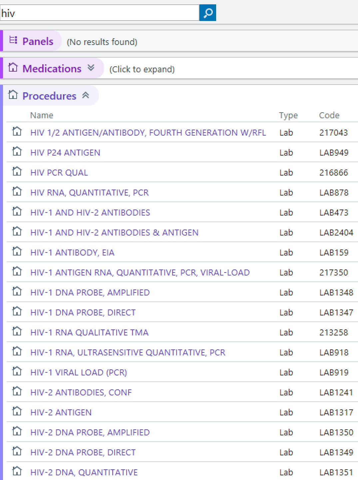Click the magnifying glass search button
This screenshot has width=358, height=480.
(x=207, y=13)
